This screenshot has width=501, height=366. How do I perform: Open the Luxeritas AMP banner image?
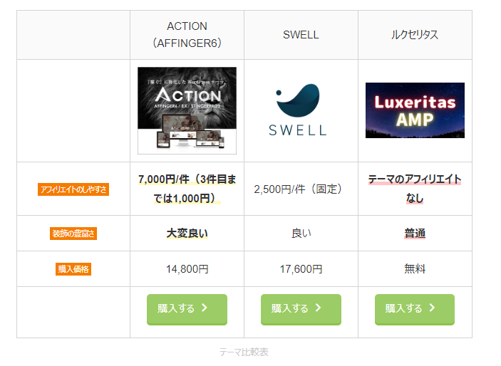(x=415, y=110)
